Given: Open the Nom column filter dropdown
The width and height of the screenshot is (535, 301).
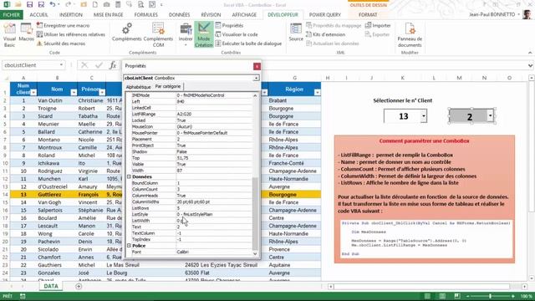Looking at the screenshot, I should (74, 93).
